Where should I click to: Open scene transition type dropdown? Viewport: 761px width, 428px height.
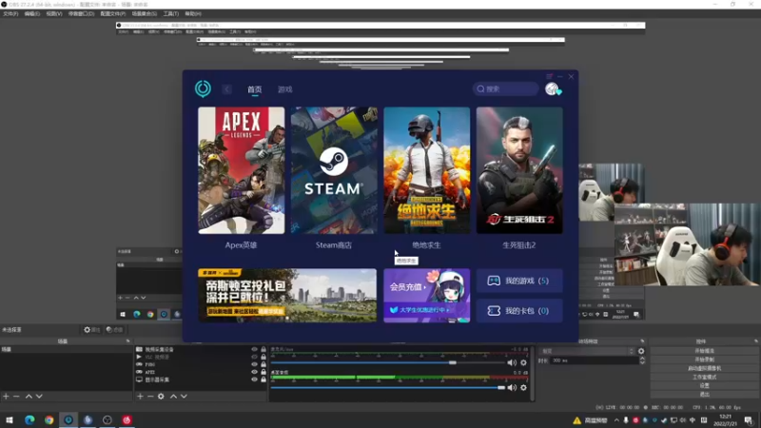pyautogui.click(x=588, y=351)
